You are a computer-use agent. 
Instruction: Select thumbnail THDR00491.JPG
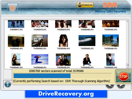[111, 60]
